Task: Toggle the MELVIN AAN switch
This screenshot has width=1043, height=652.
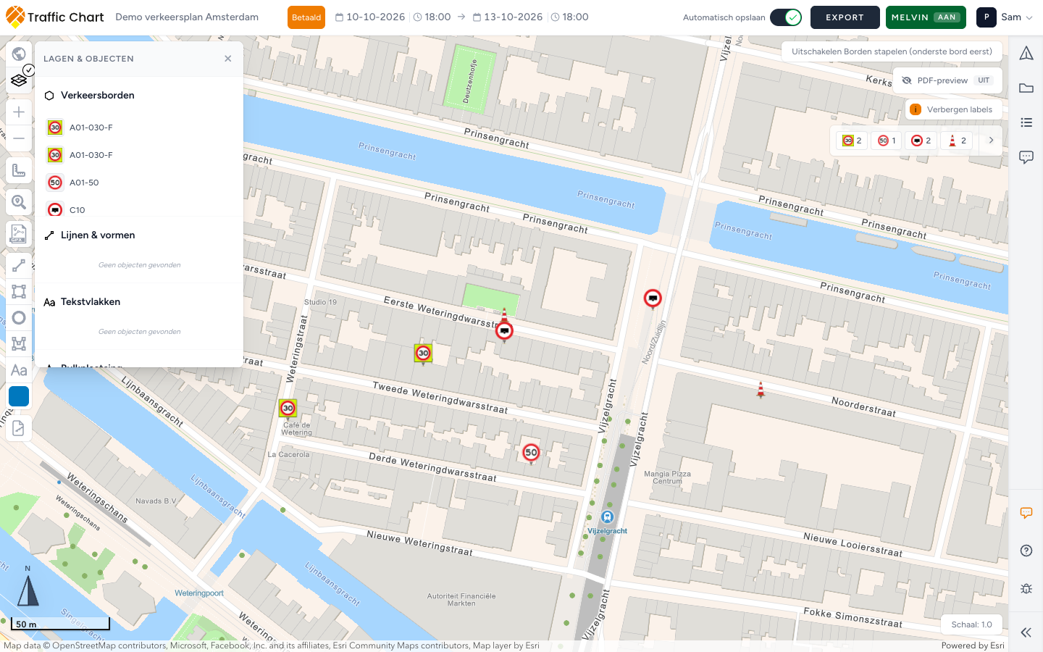Action: tap(926, 17)
